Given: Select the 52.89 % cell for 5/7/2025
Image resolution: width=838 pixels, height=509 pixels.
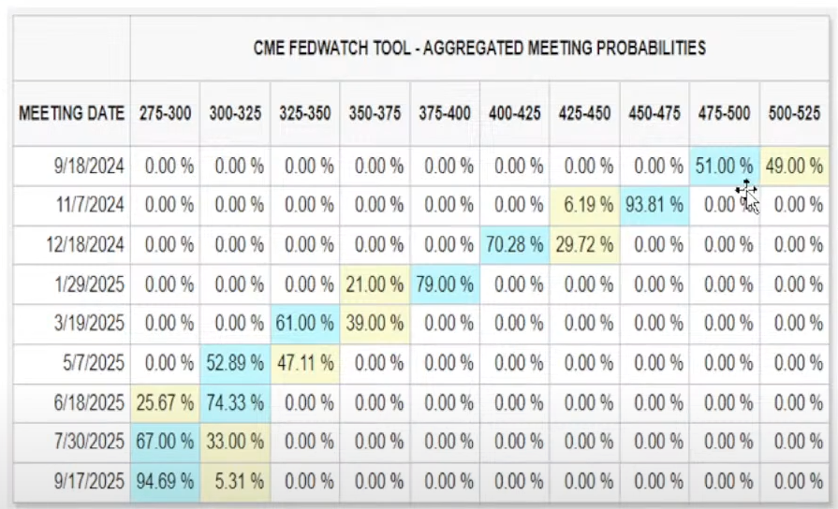Looking at the screenshot, I should pyautogui.click(x=235, y=363).
